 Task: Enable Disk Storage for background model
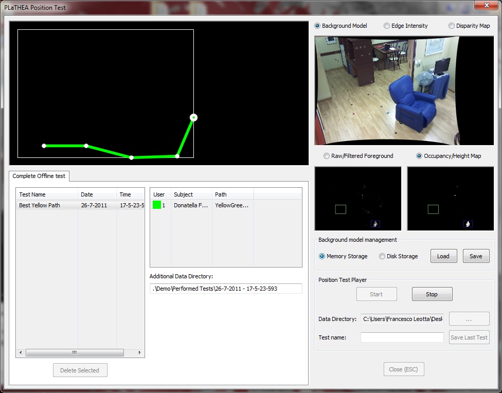pyautogui.click(x=382, y=256)
